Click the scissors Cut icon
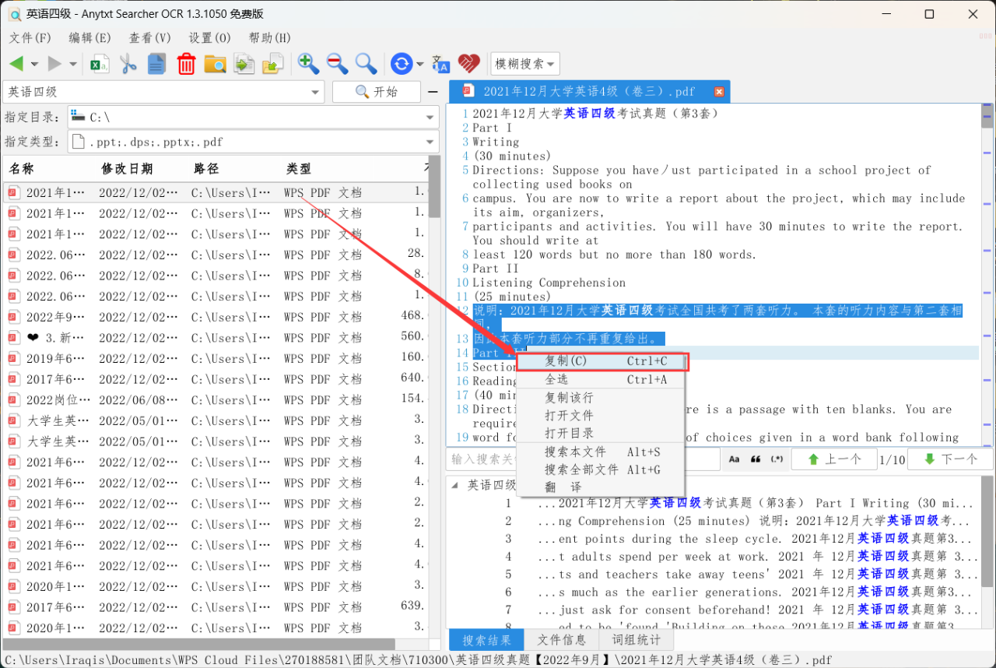The width and height of the screenshot is (996, 668). click(128, 64)
